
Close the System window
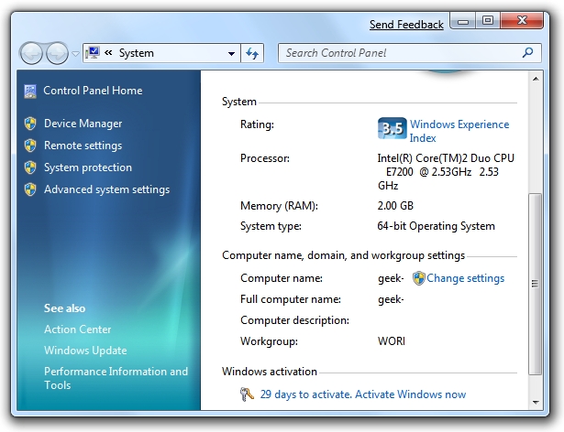pyautogui.click(x=522, y=20)
